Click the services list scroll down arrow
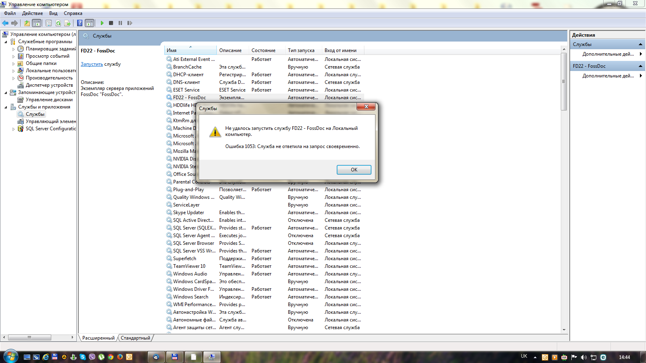The height and width of the screenshot is (363, 646). click(564, 330)
